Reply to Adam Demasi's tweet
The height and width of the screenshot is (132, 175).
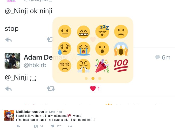pyautogui.click(x=9, y=89)
